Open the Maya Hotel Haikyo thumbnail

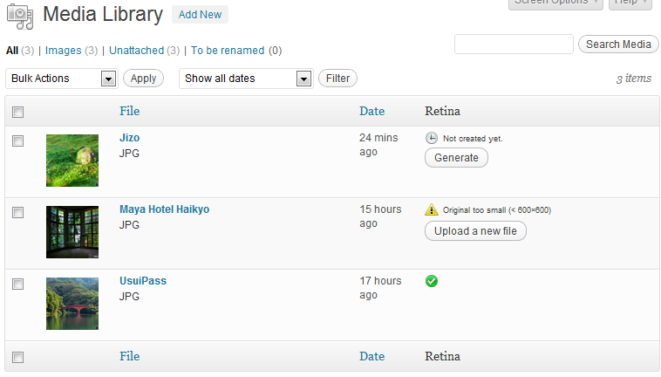pos(72,232)
